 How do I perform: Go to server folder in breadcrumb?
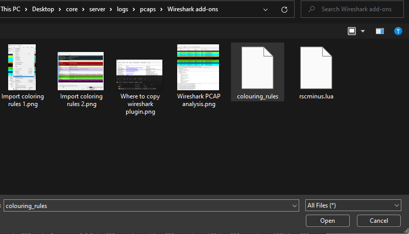(x=98, y=9)
